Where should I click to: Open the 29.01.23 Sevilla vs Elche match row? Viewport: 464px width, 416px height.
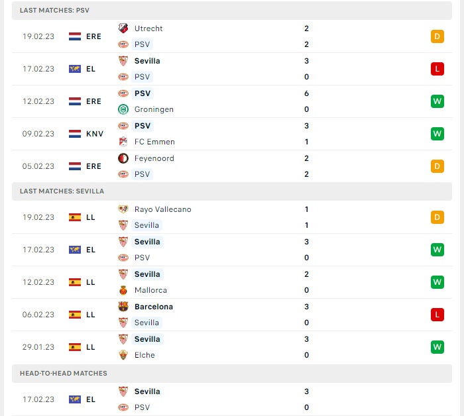232,347
